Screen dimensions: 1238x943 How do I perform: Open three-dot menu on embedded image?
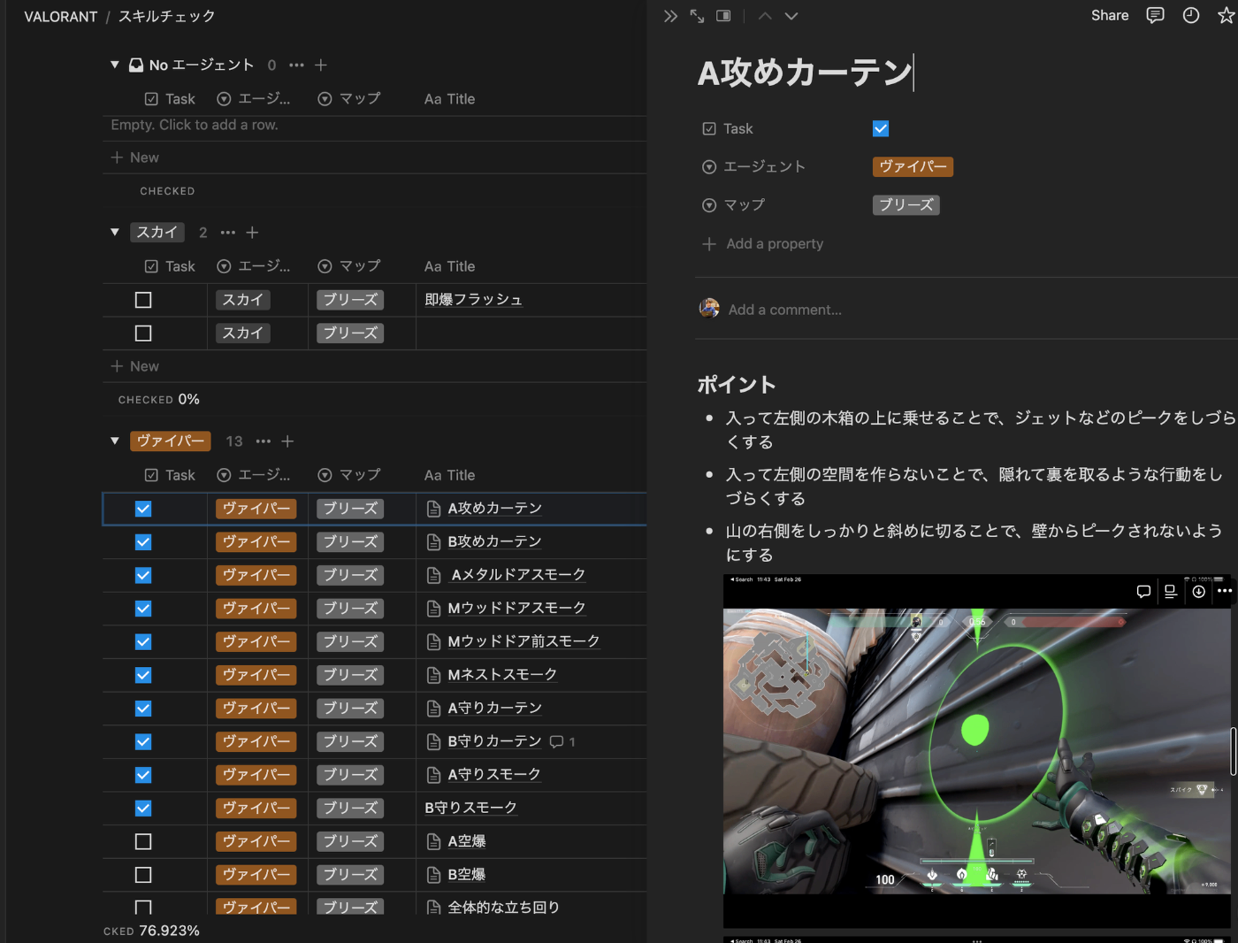pos(1225,591)
